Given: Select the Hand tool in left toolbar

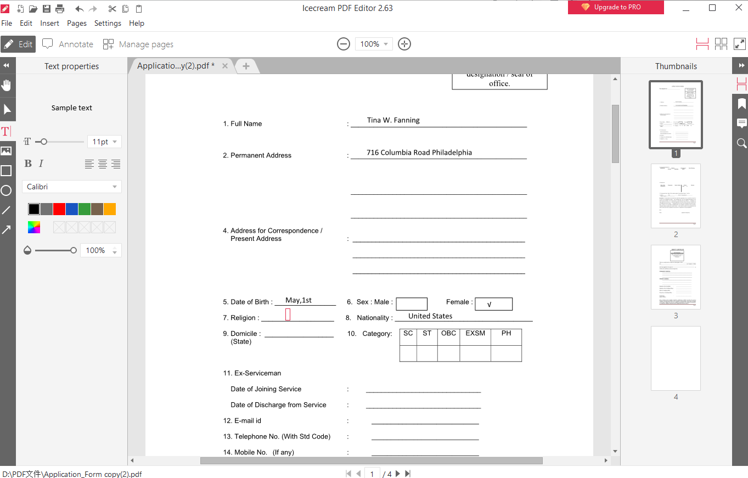Looking at the screenshot, I should [x=8, y=85].
